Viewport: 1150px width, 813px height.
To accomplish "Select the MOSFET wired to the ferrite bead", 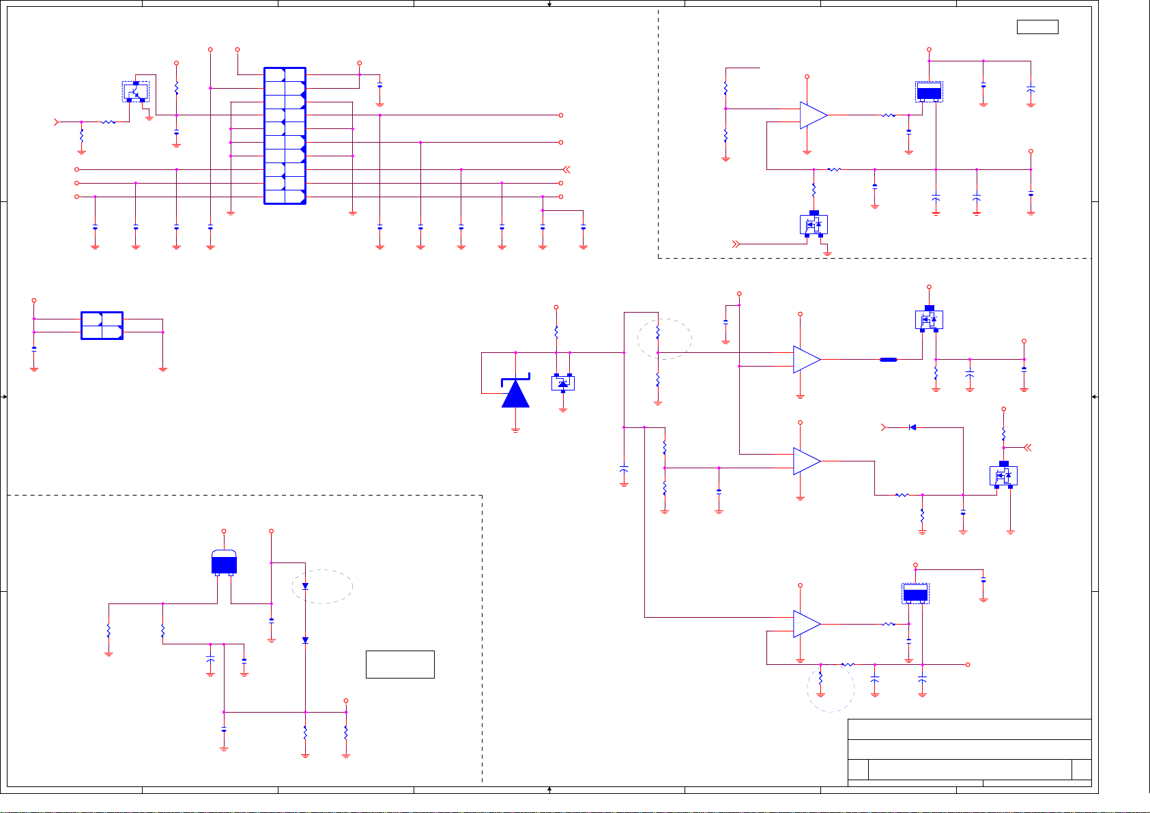I will coord(929,319).
